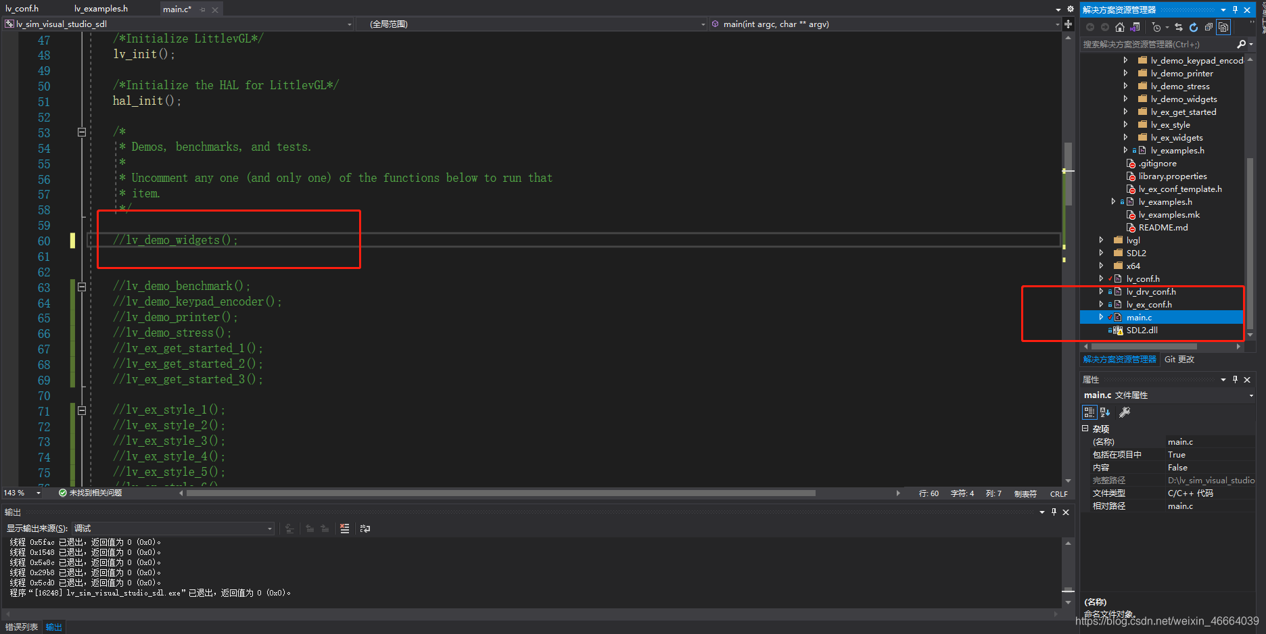1266x634 pixels.
Task: Click the CRLF line ending indicator
Action: pyautogui.click(x=1058, y=494)
